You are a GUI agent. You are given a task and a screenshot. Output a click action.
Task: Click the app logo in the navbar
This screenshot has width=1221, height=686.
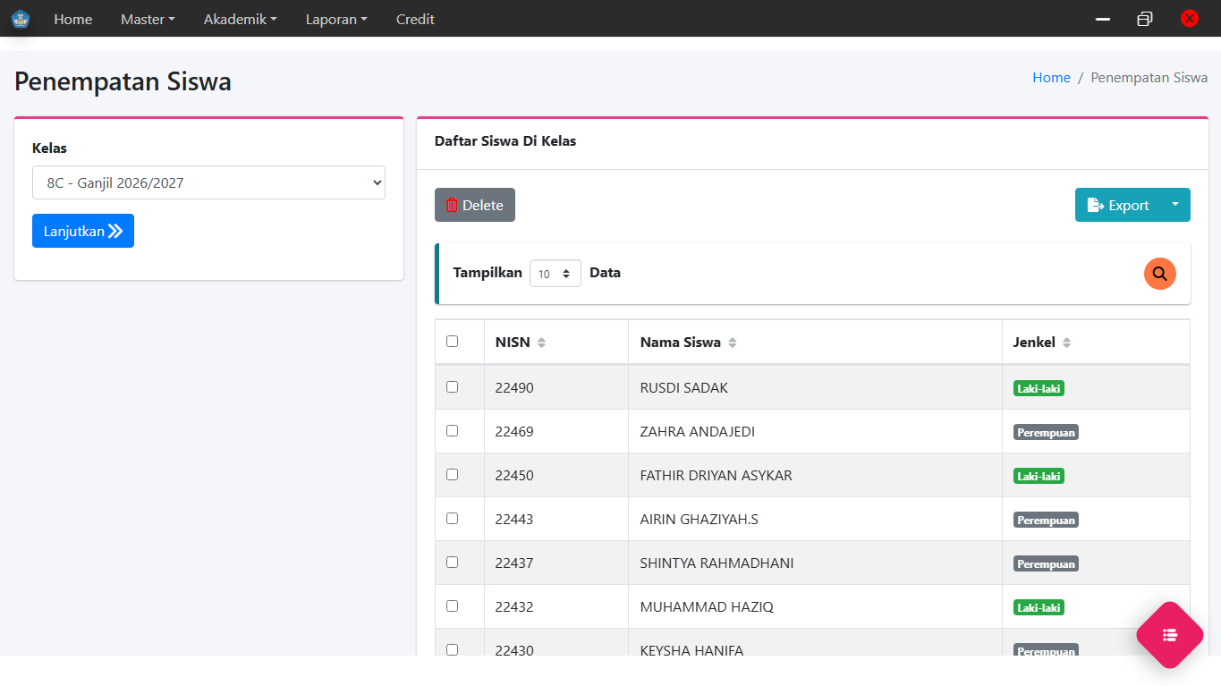[x=21, y=19]
